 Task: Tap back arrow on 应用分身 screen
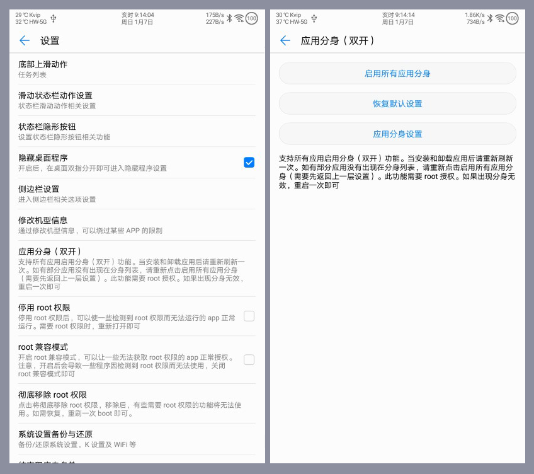pos(285,41)
